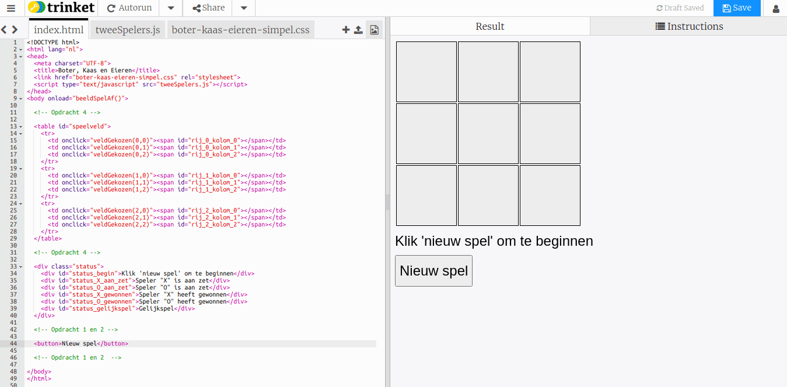Click the Autorun button
This screenshot has width=787, height=387.
(x=130, y=8)
